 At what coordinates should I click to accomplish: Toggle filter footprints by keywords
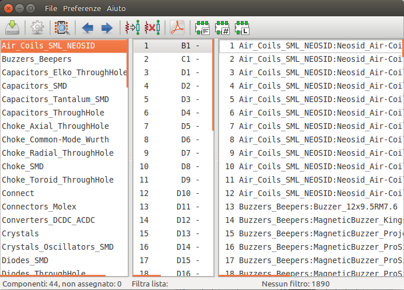click(x=202, y=27)
